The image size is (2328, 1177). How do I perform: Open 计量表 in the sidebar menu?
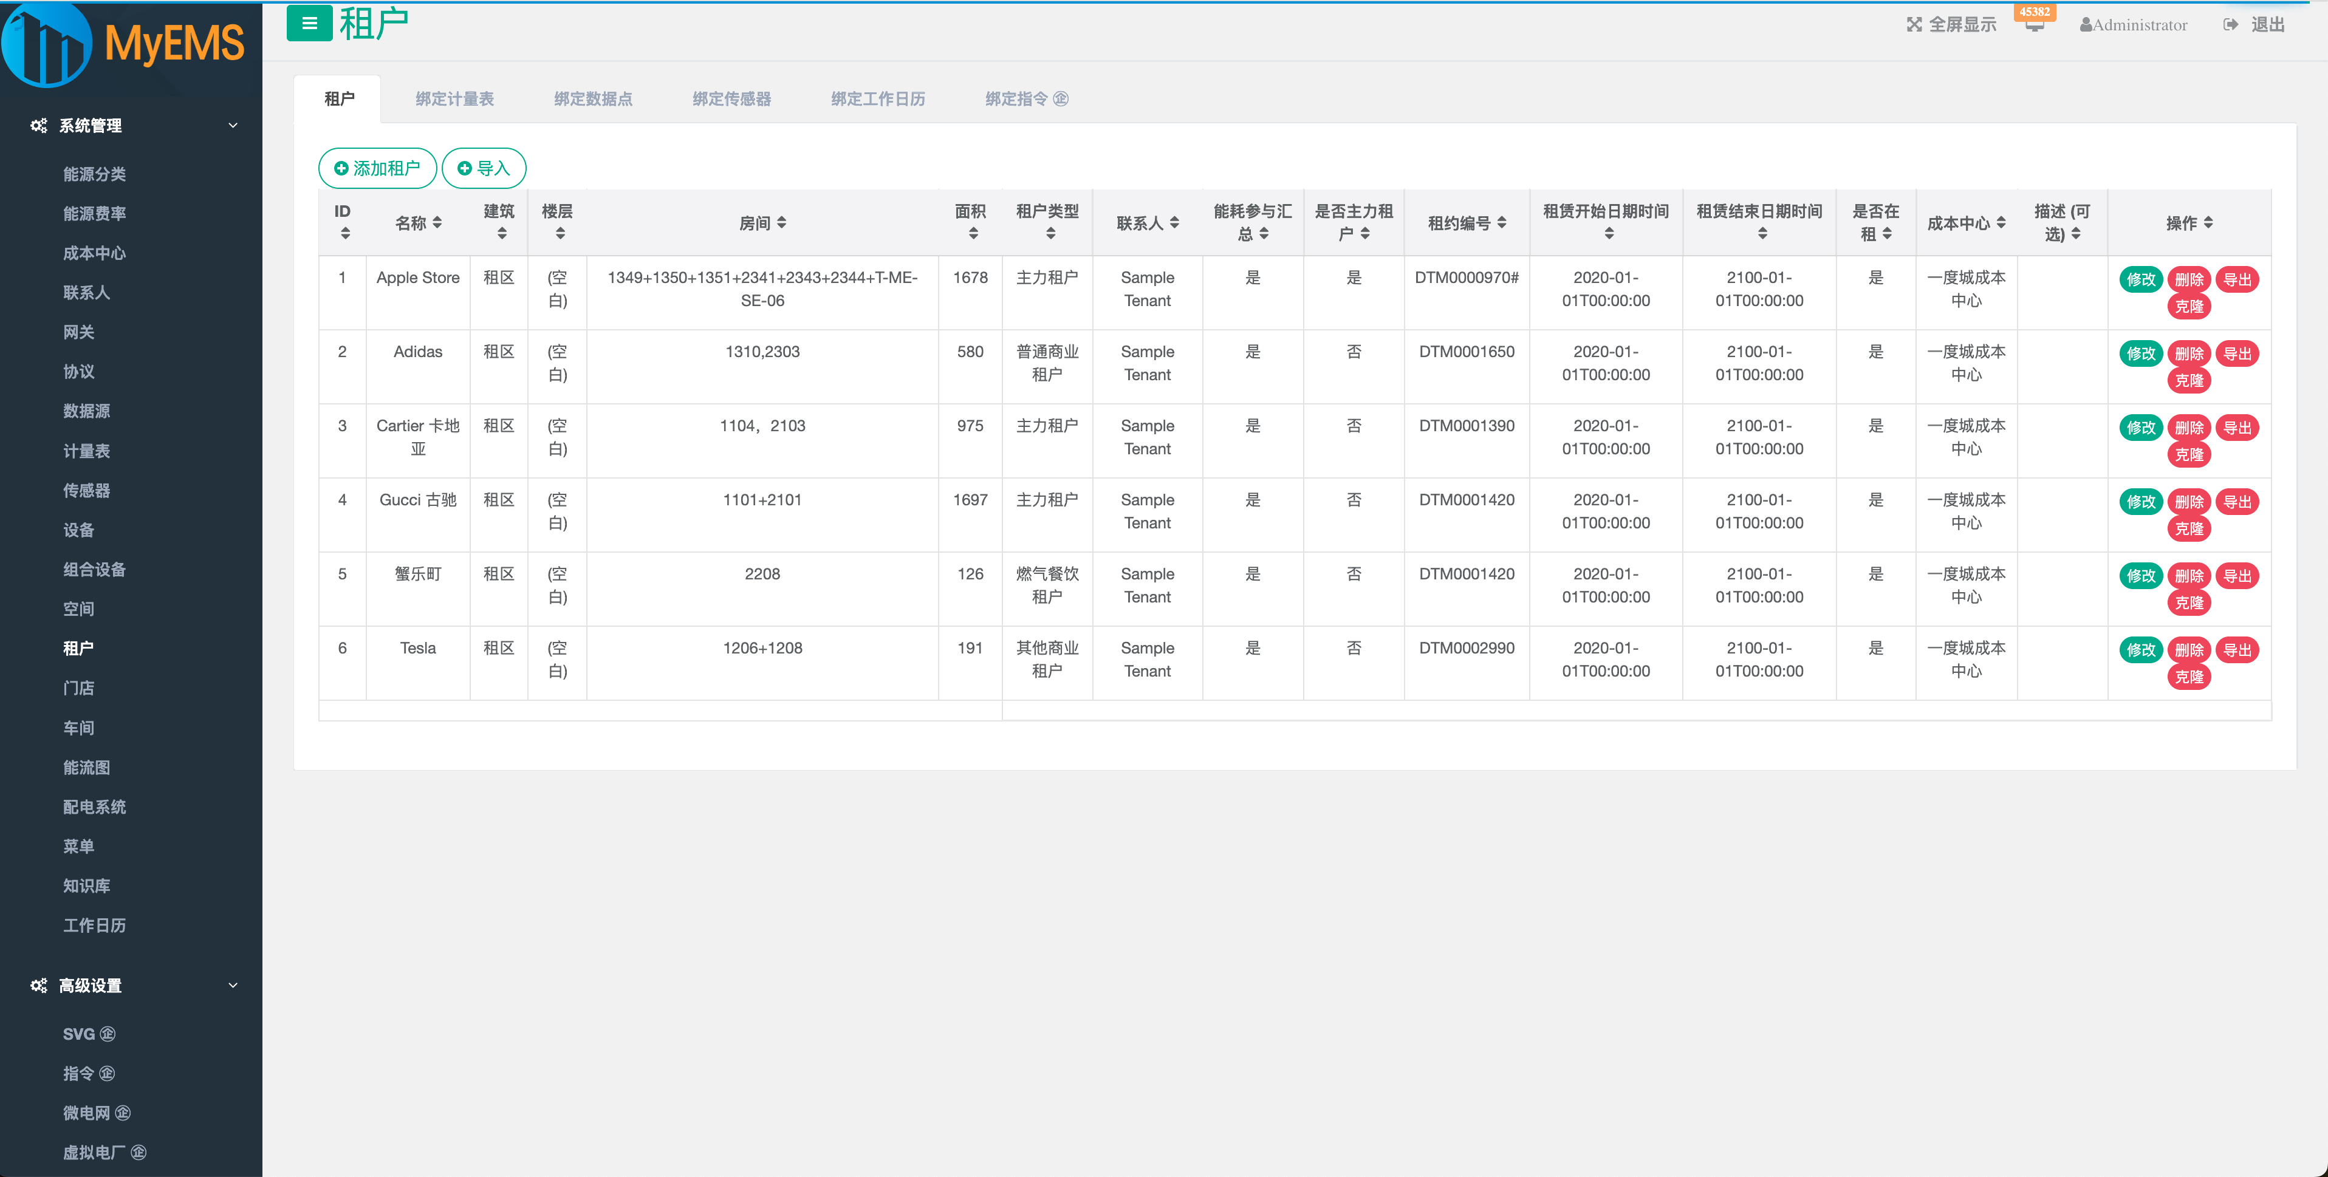pyautogui.click(x=86, y=451)
